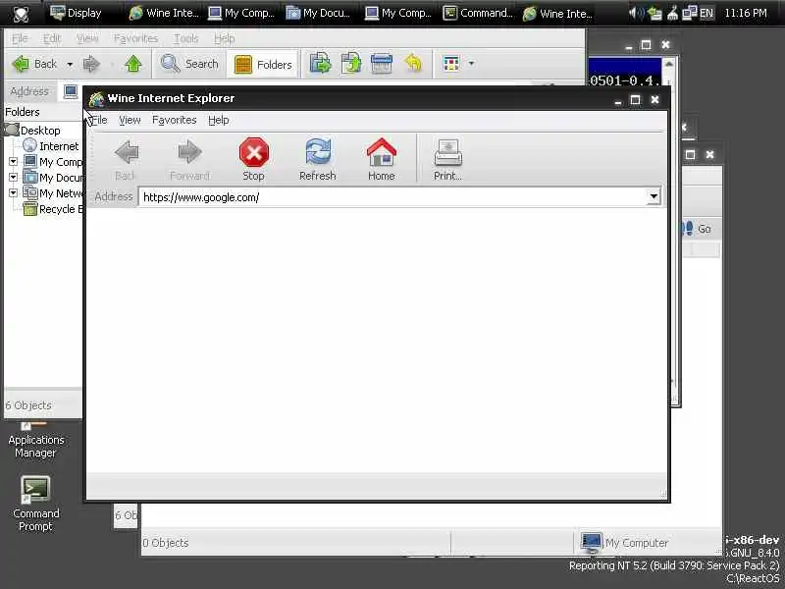The width and height of the screenshot is (785, 589).
Task: Select Desktop in the Folders tree
Action: tap(40, 131)
